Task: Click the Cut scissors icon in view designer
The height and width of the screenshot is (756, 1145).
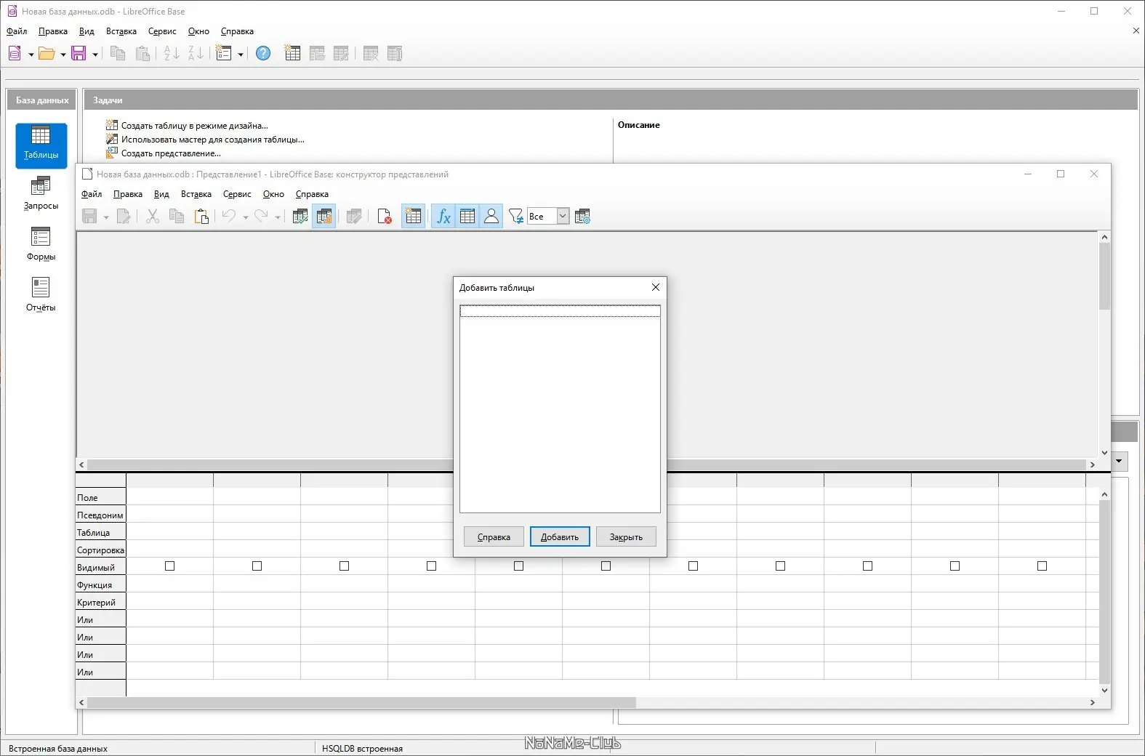Action: [153, 216]
